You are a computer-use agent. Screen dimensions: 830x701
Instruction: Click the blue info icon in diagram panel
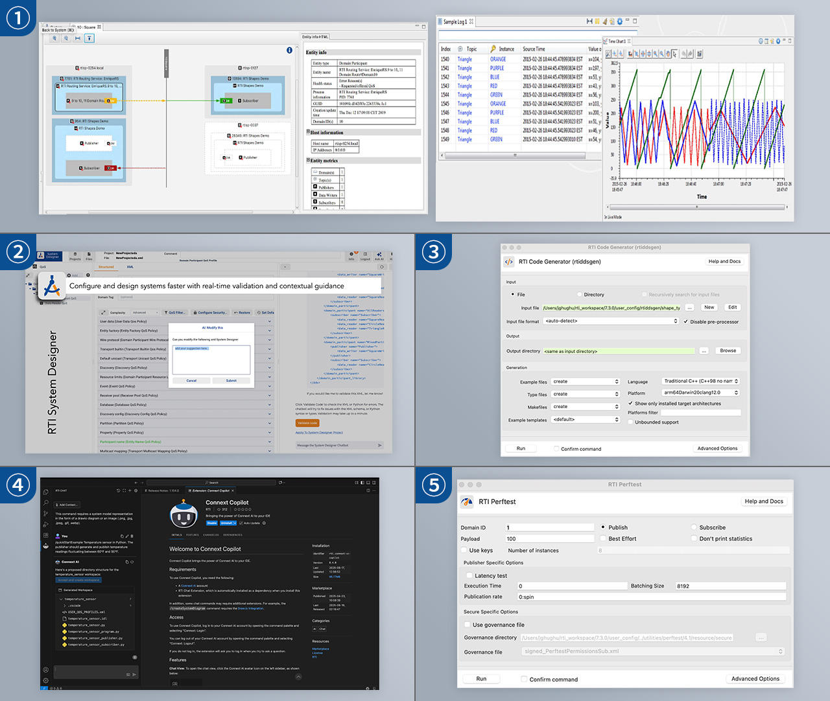289,50
